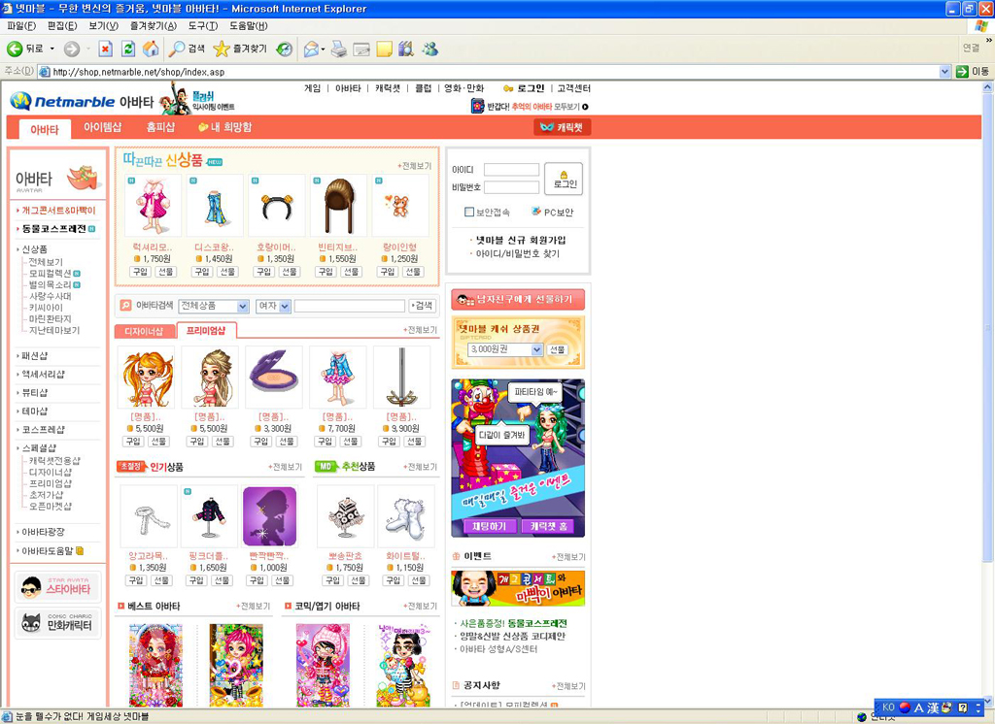Enable the 보안접속 checkbox

(x=469, y=212)
